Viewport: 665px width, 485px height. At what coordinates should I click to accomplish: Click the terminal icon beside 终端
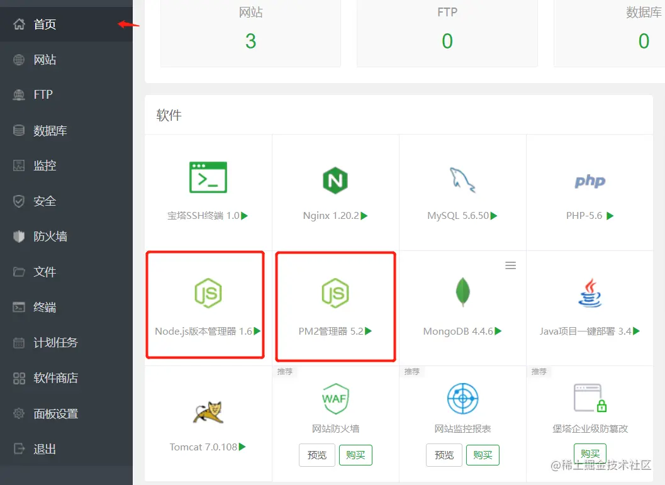click(x=19, y=307)
